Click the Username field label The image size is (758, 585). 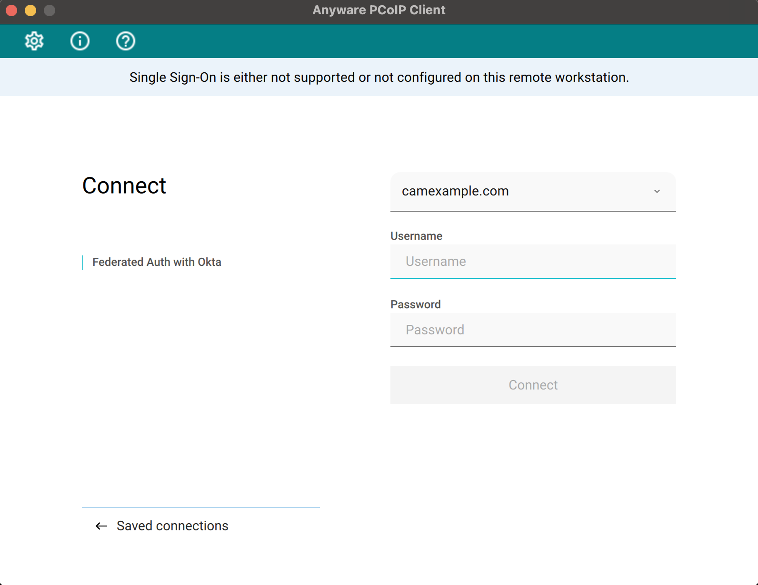[416, 236]
